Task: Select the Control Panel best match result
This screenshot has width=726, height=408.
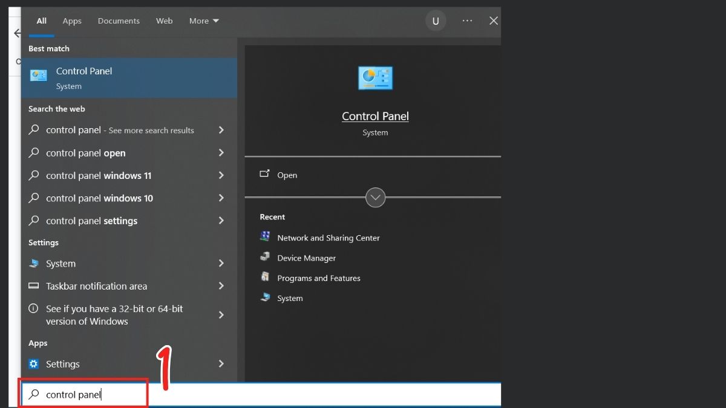Action: tap(129, 77)
